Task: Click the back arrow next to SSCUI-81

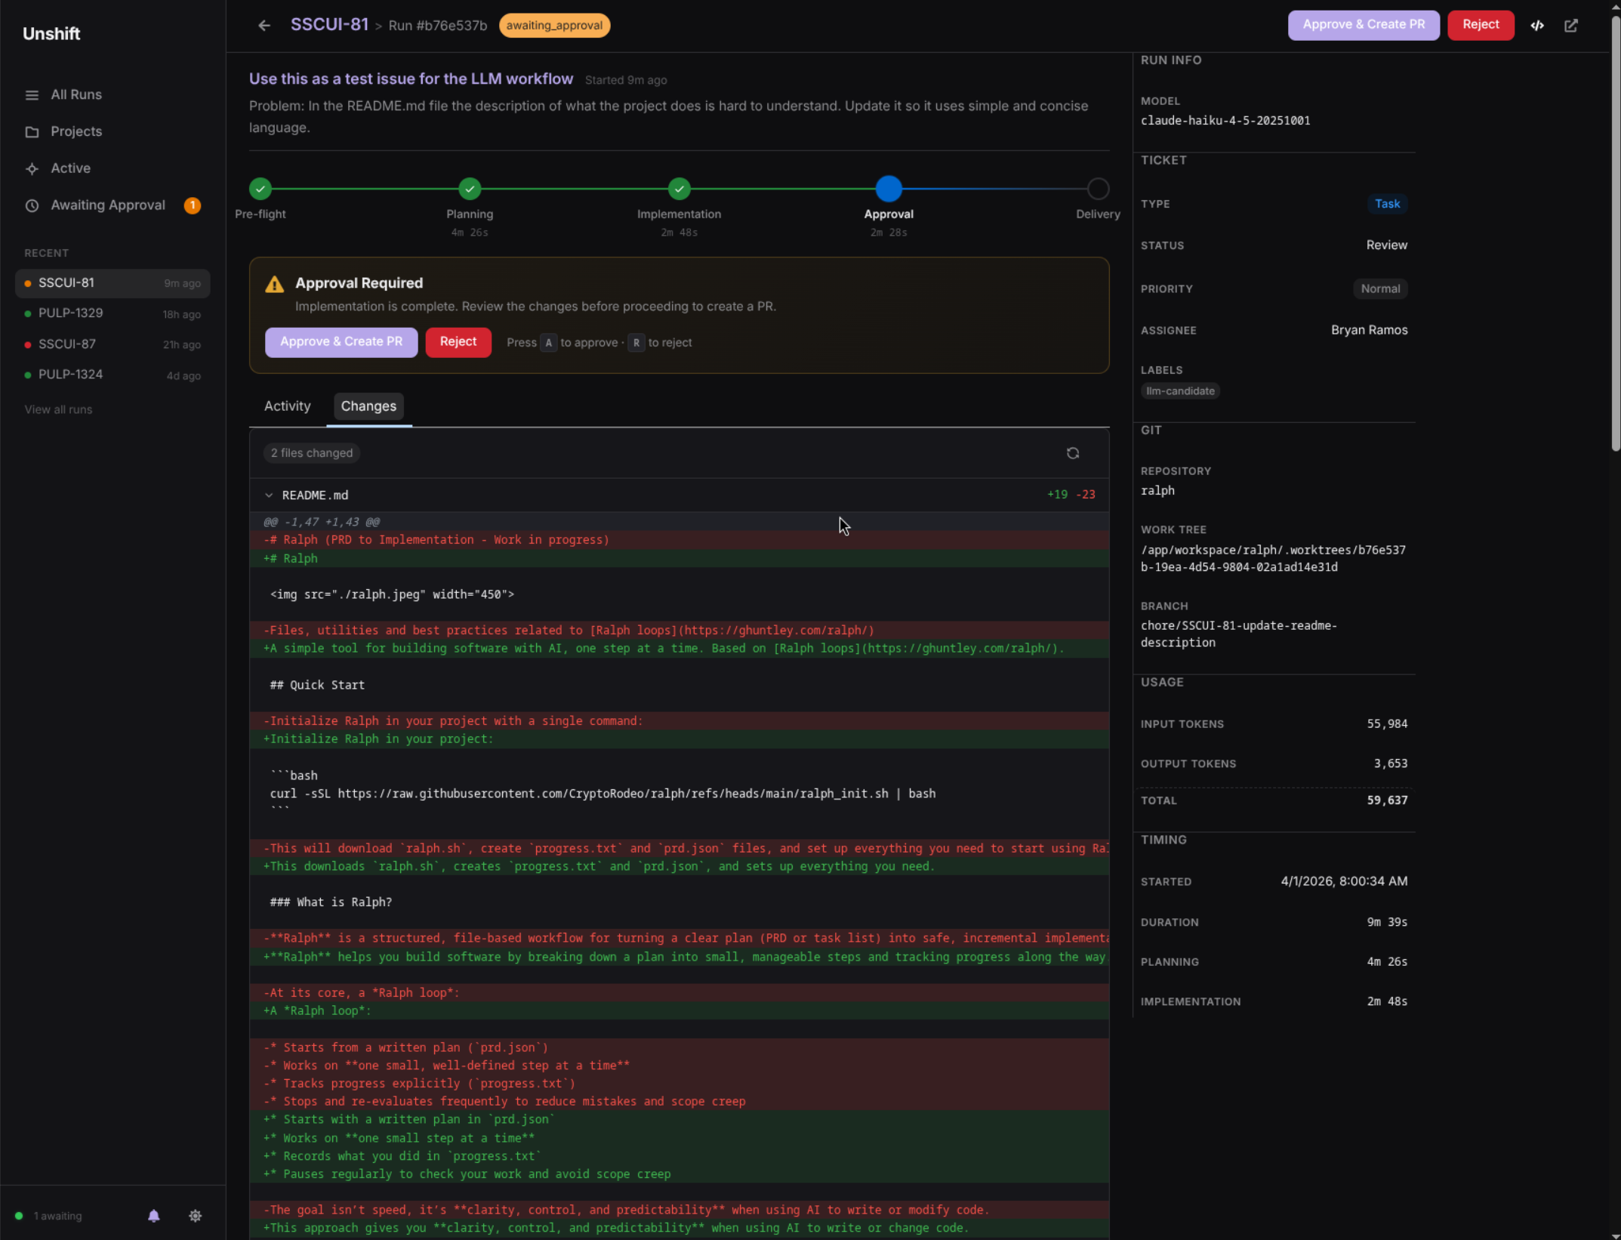Action: [x=263, y=25]
